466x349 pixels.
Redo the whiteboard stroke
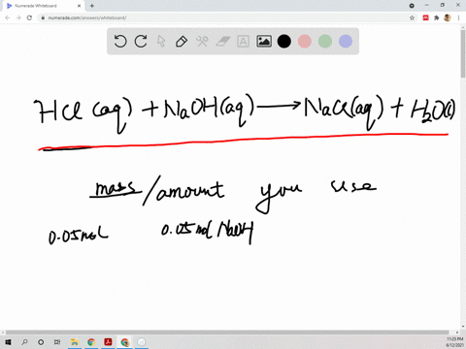[x=141, y=42]
